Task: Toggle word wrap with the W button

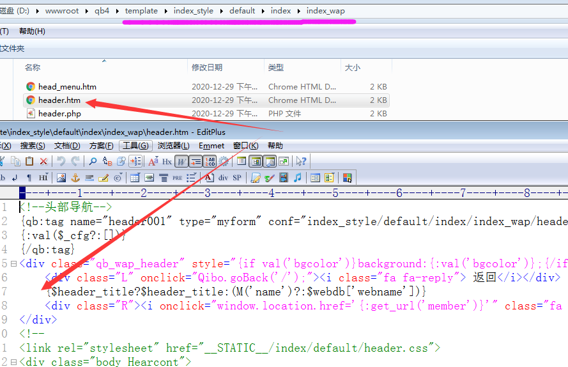Action: coord(181,162)
